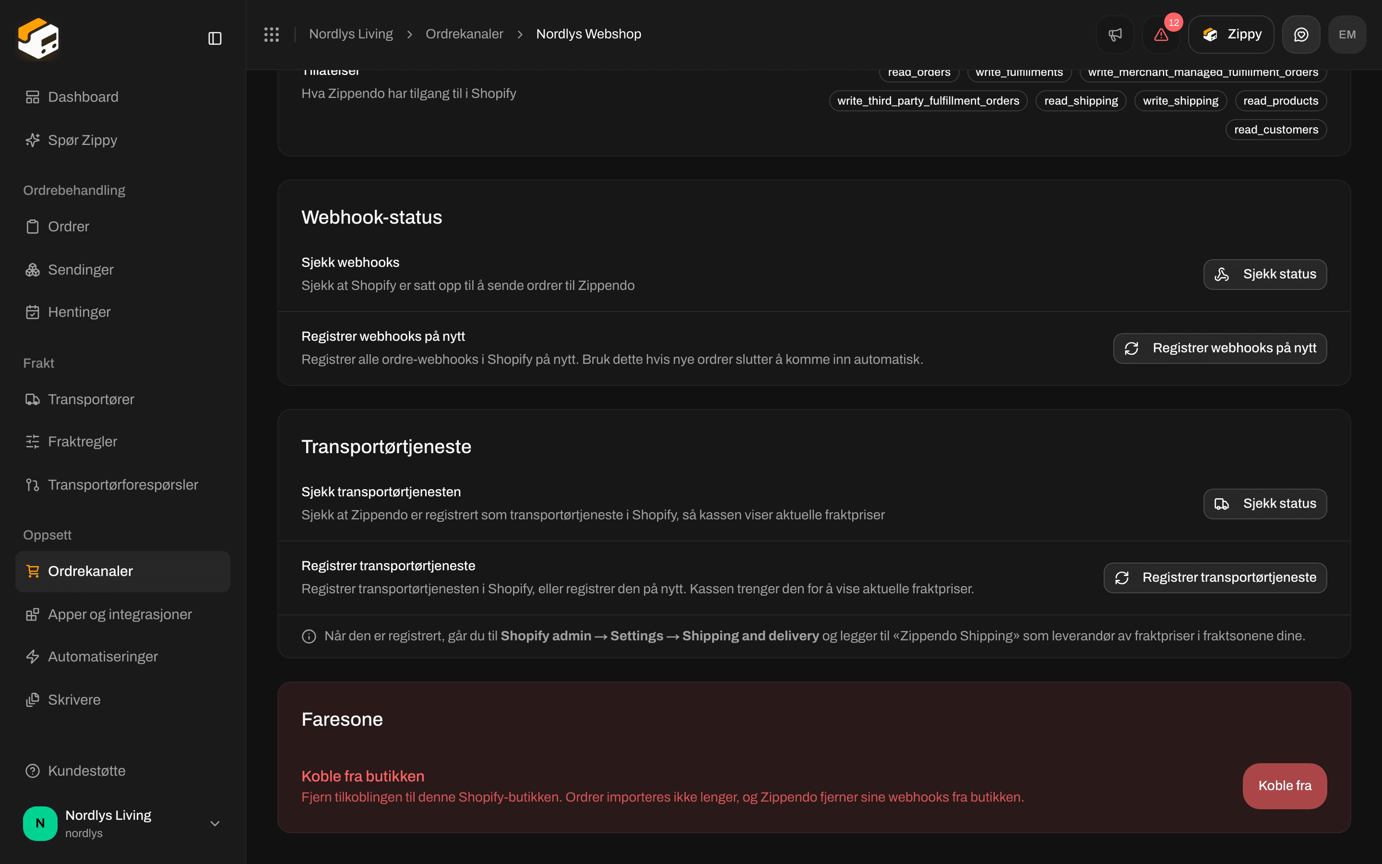Open alerts with 12 notifications

coord(1161,34)
